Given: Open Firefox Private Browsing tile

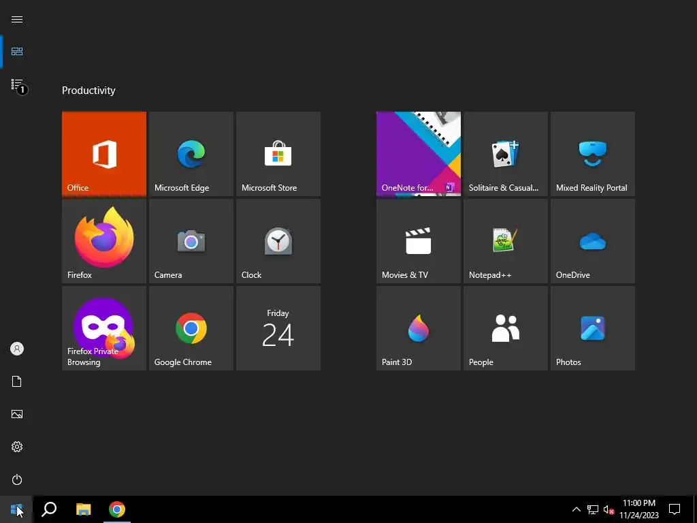Looking at the screenshot, I should (x=104, y=328).
